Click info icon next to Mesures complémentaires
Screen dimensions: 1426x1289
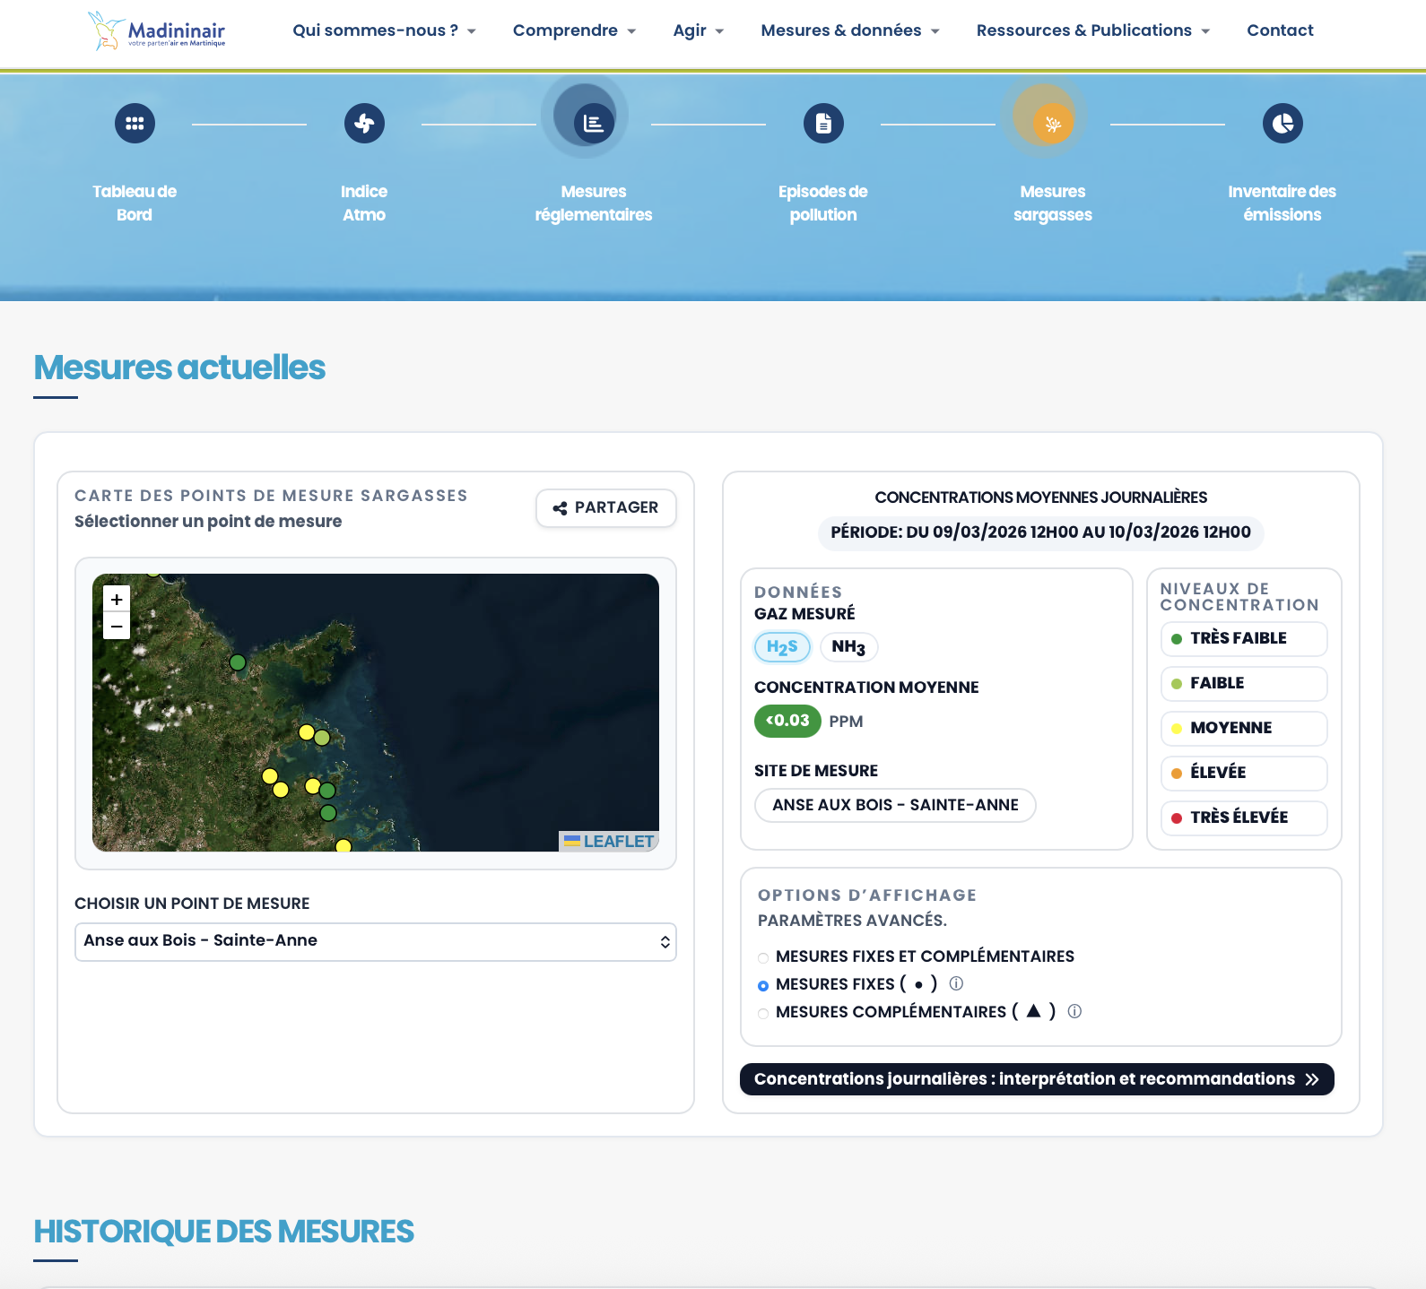point(1074,1011)
